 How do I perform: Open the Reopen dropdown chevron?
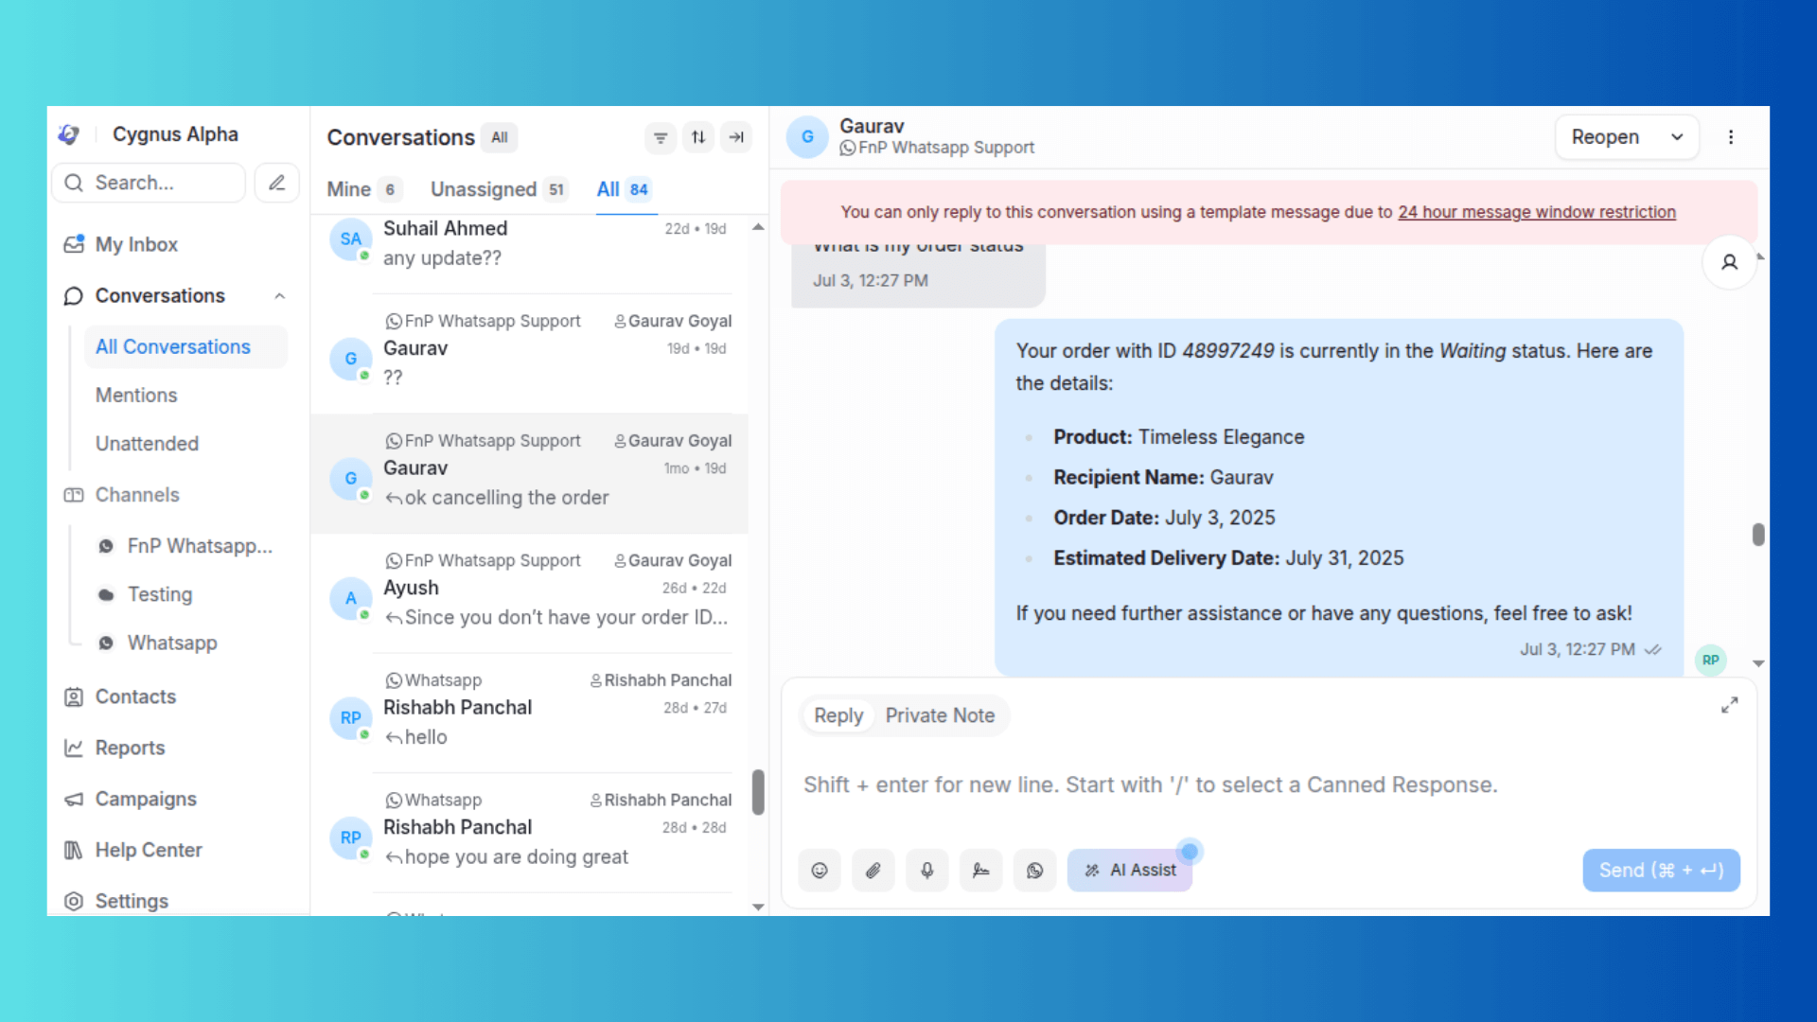(x=1677, y=137)
